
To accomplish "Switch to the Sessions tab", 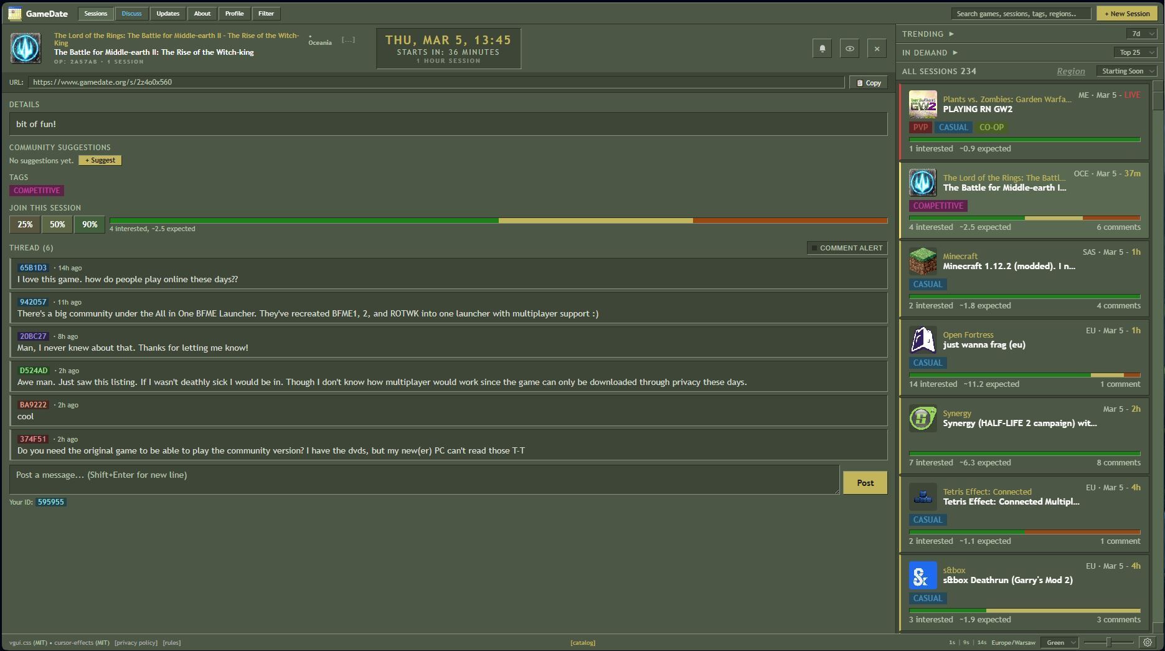I will (95, 14).
